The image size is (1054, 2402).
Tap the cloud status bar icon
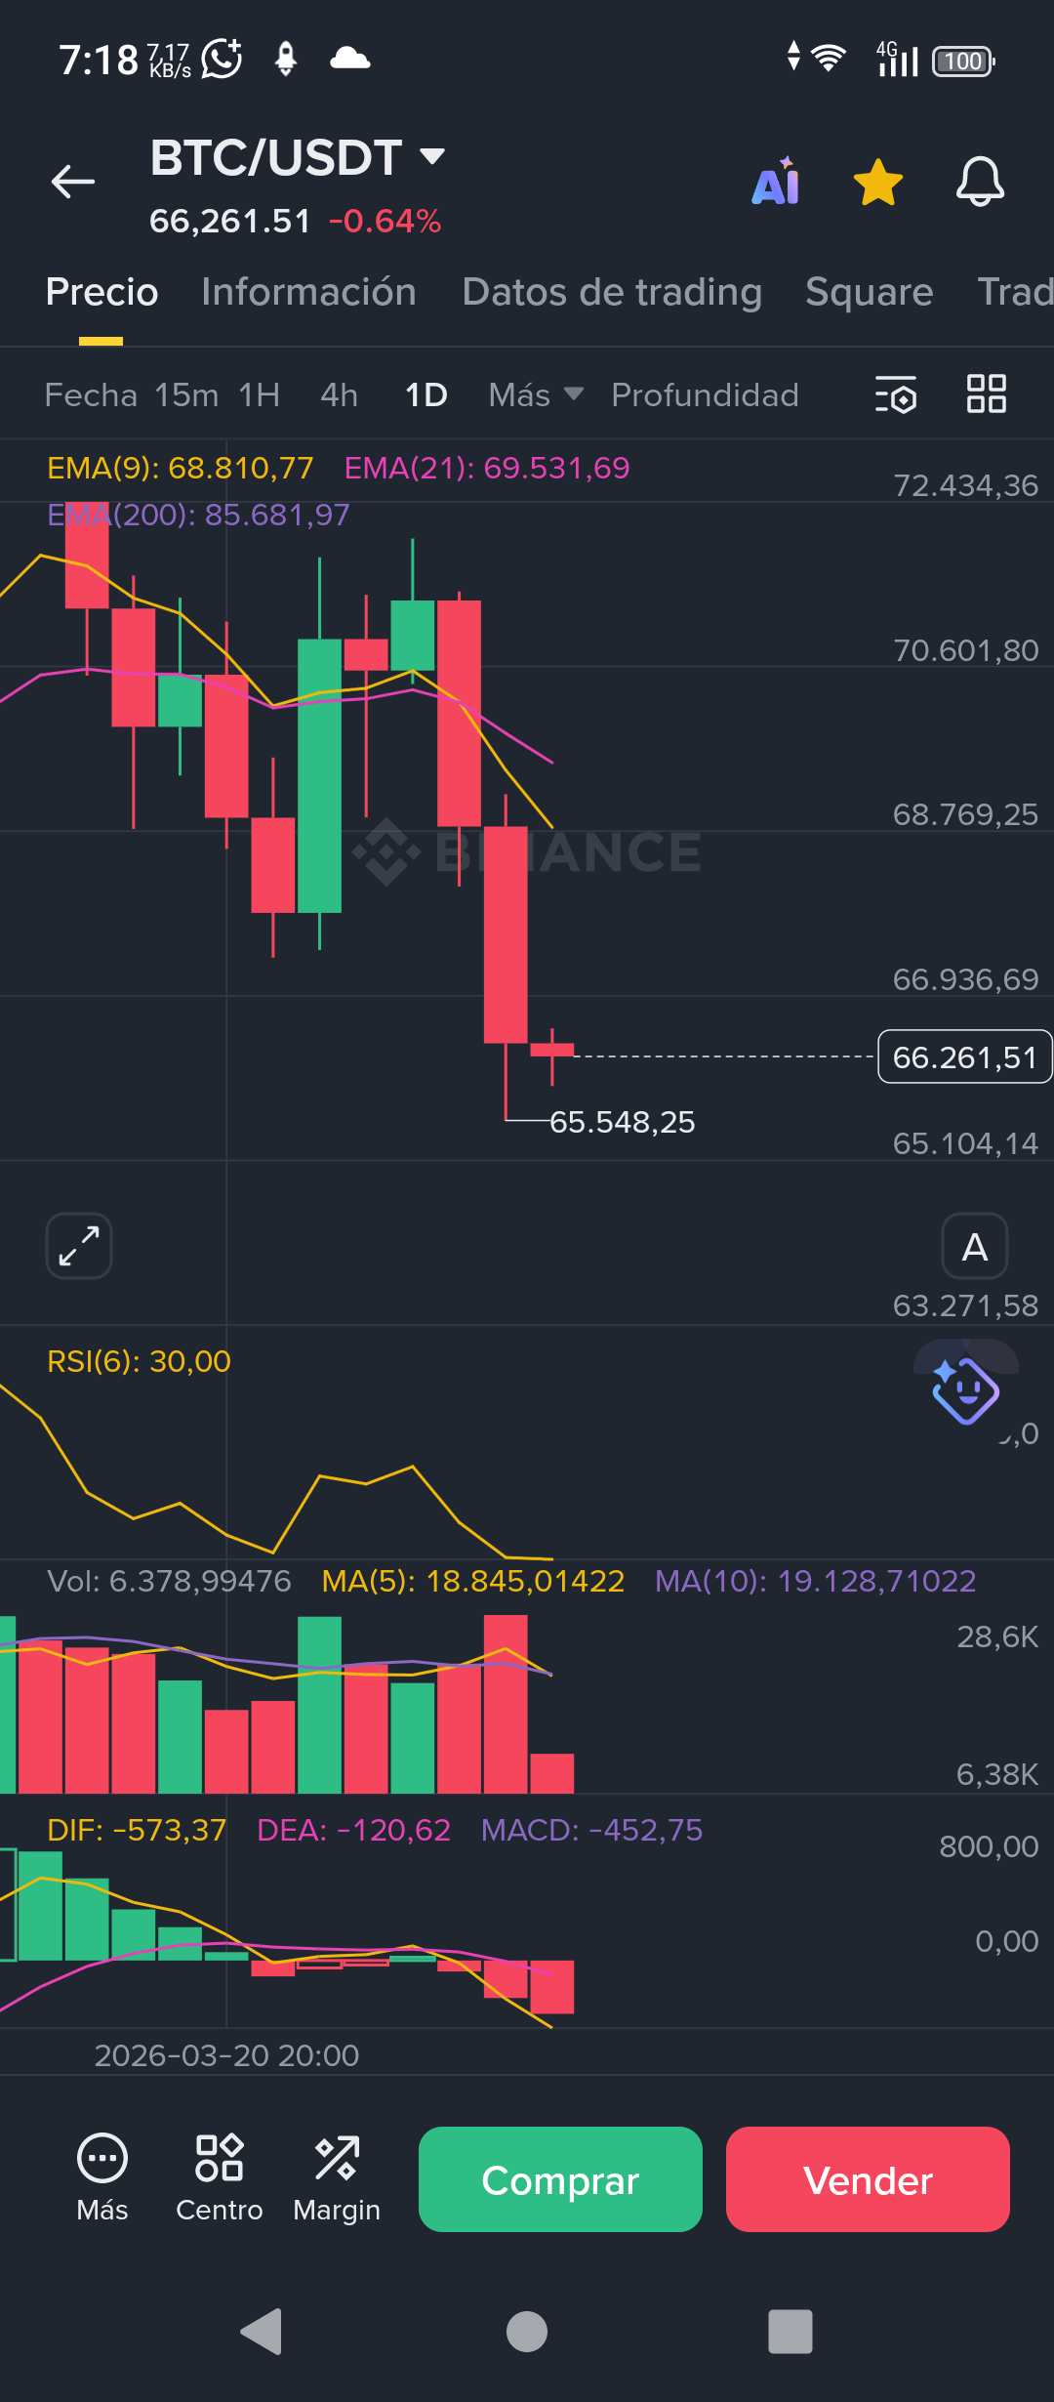[x=349, y=59]
